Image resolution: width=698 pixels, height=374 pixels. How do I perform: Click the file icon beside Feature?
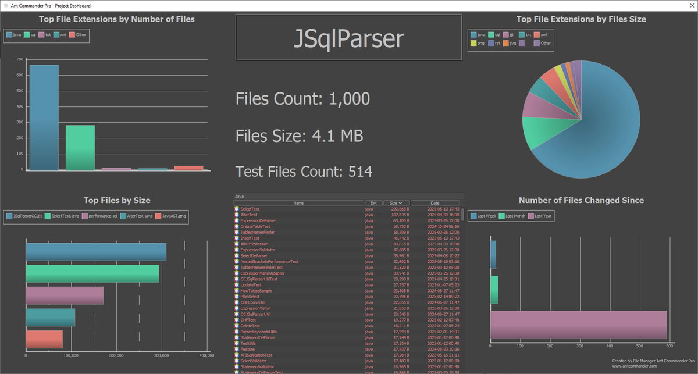point(237,349)
